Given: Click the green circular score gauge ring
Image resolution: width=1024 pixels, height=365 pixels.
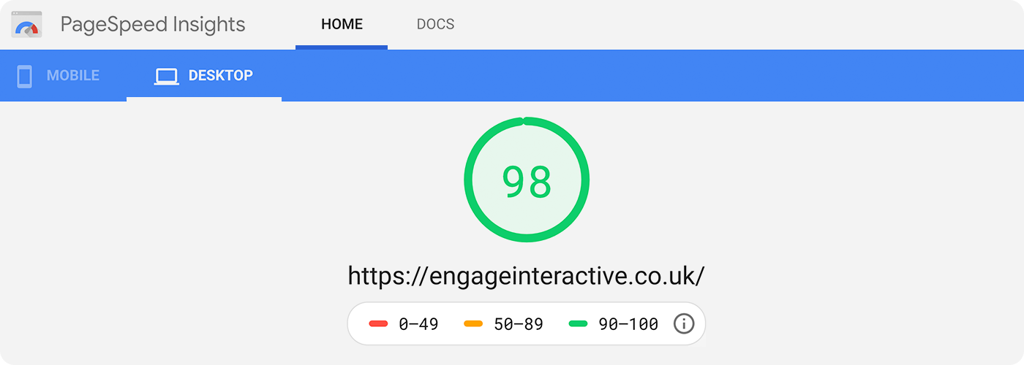Looking at the screenshot, I should click(527, 121).
